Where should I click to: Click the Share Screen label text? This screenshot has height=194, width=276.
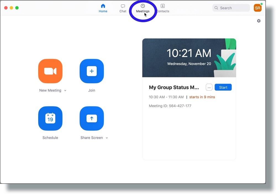pyautogui.click(x=92, y=138)
